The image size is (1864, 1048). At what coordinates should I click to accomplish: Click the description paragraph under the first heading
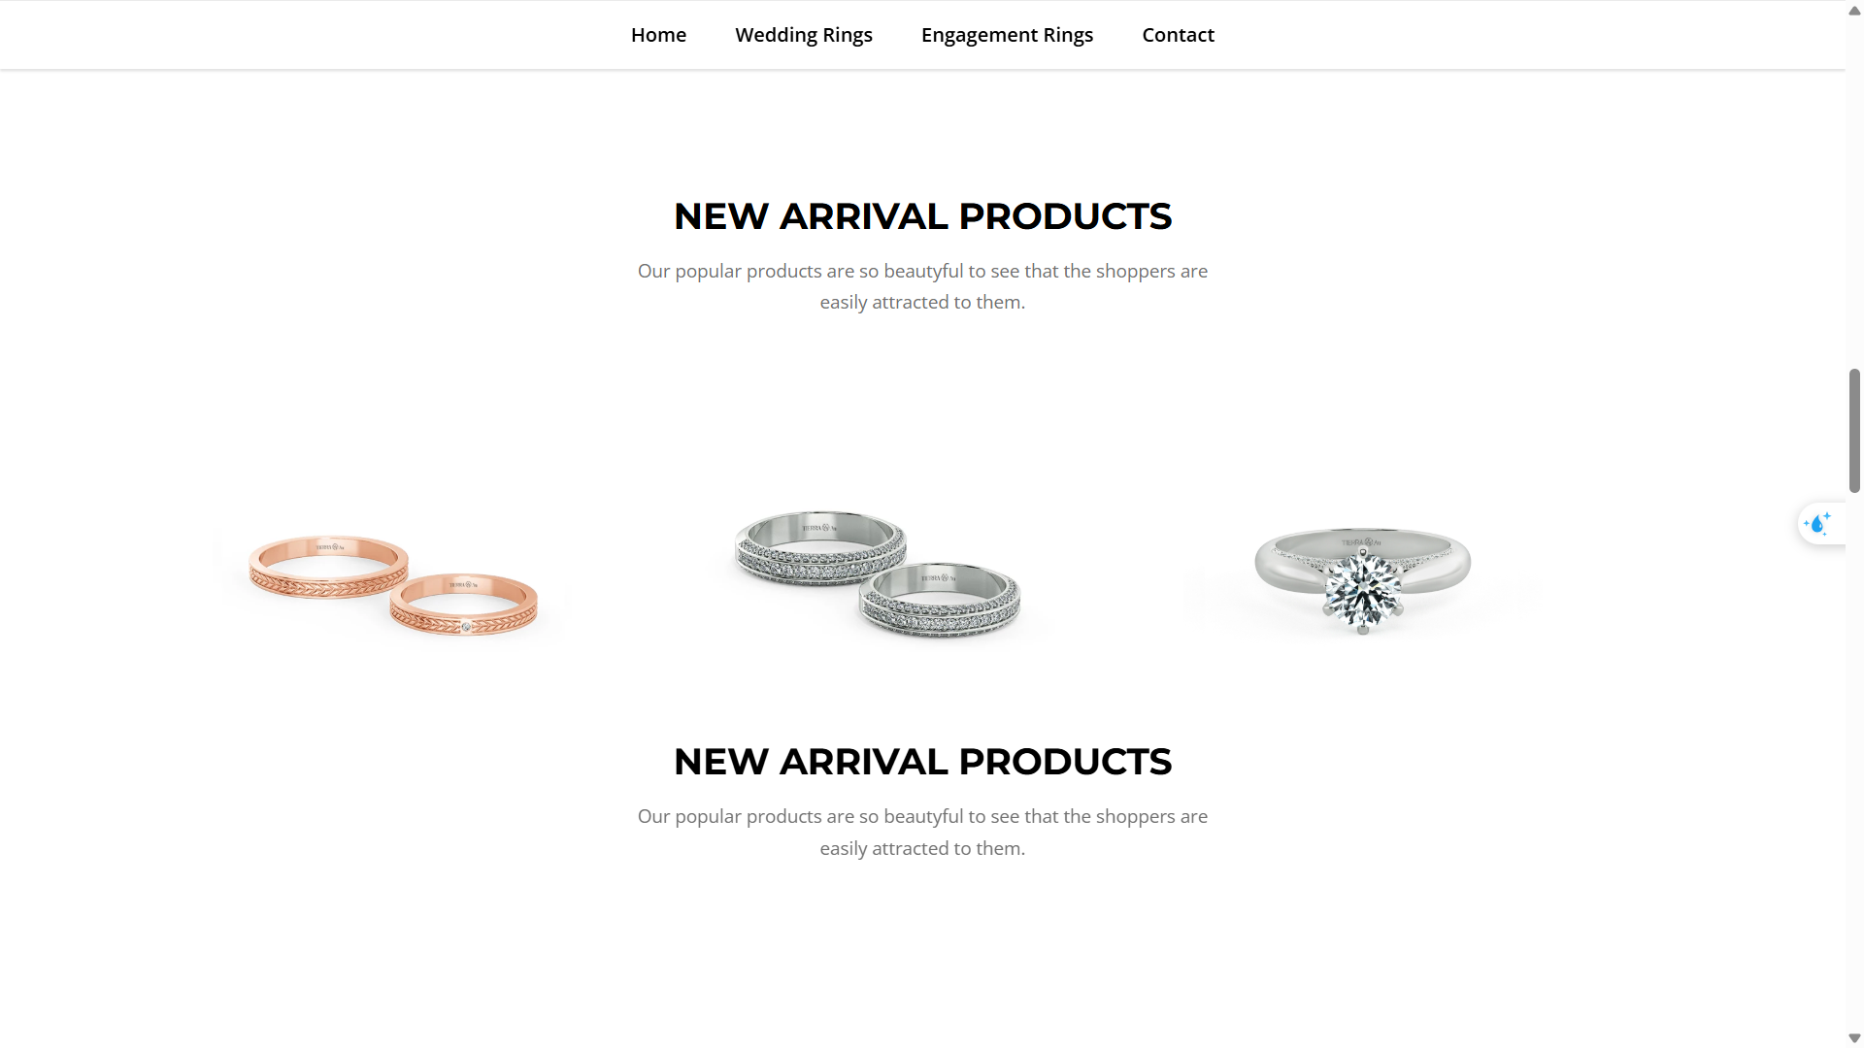coord(922,286)
